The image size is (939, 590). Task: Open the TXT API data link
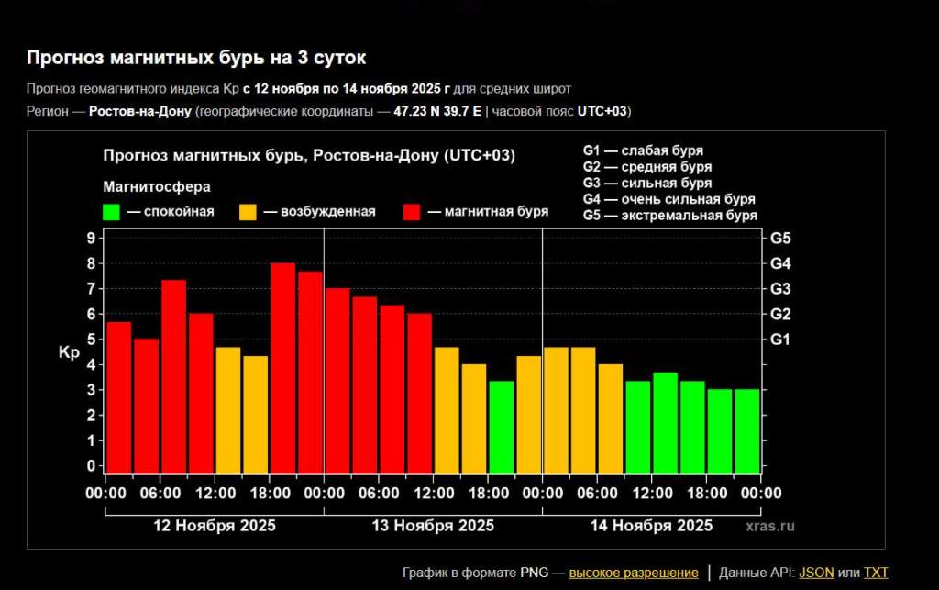pyautogui.click(x=876, y=573)
